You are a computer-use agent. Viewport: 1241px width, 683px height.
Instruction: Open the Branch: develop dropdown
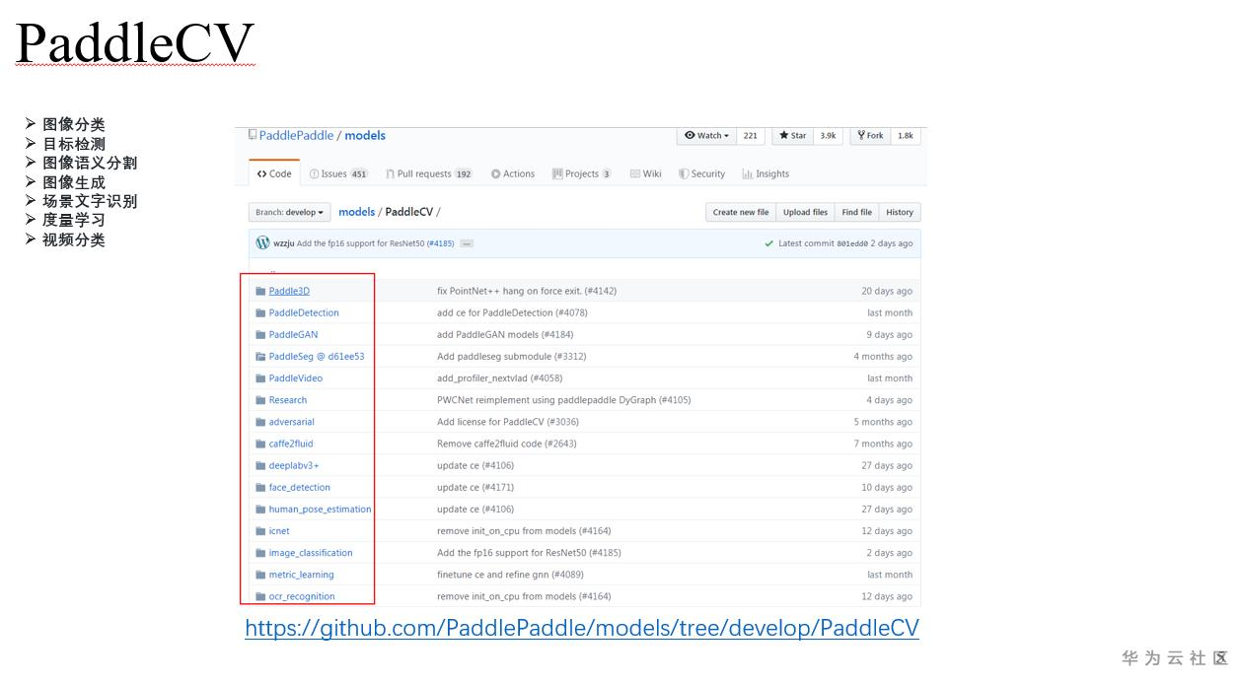(x=289, y=212)
